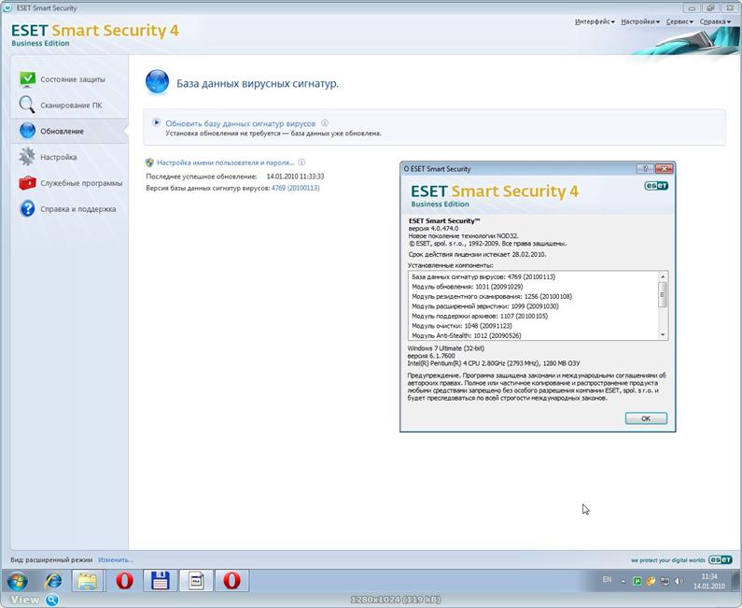Screen dimensions: 742x608
Task: Open second Opera icon on taskbar
Action: [231, 581]
